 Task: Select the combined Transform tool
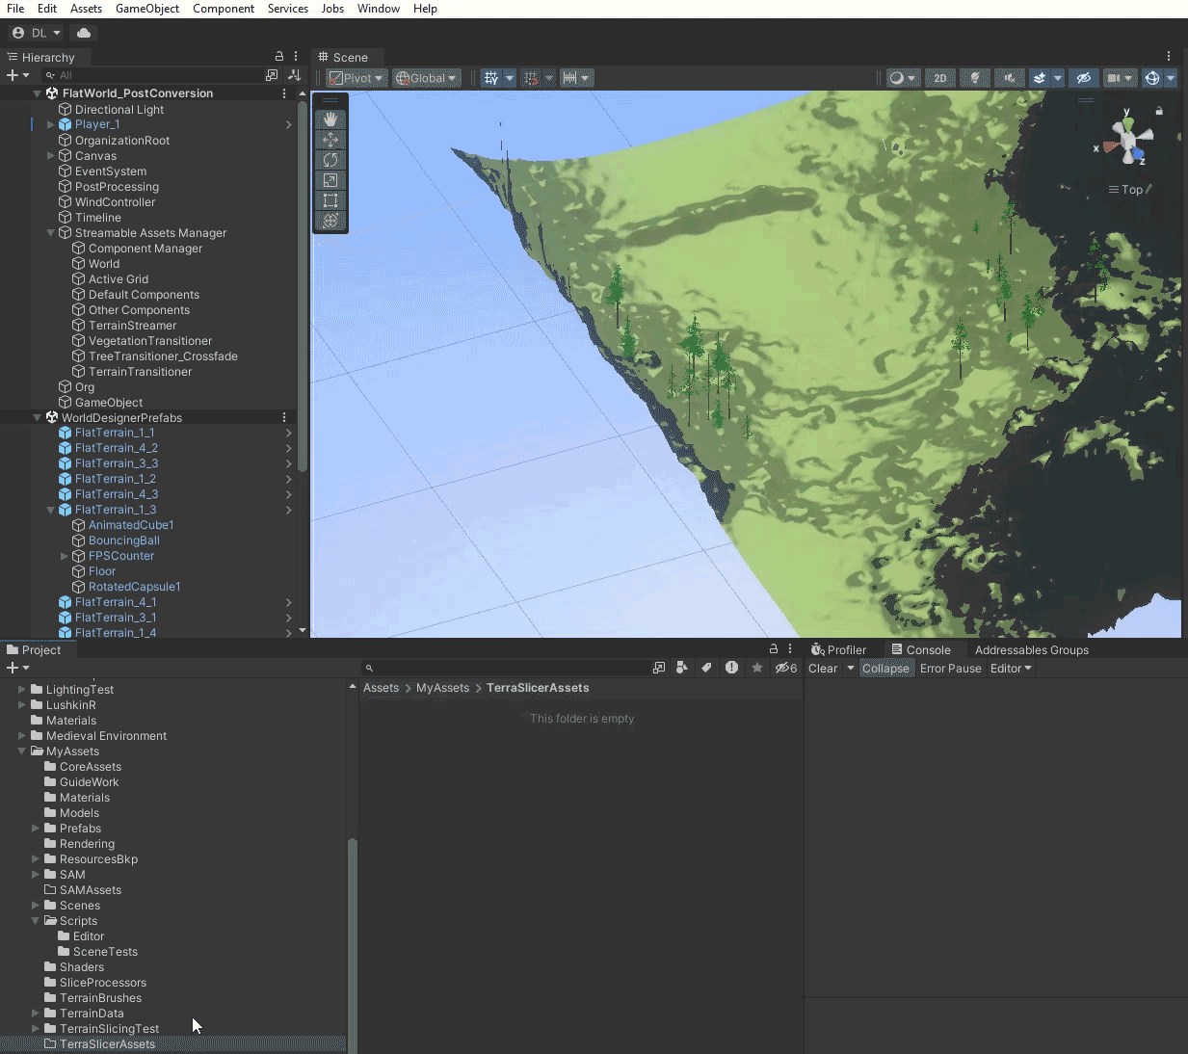click(330, 221)
